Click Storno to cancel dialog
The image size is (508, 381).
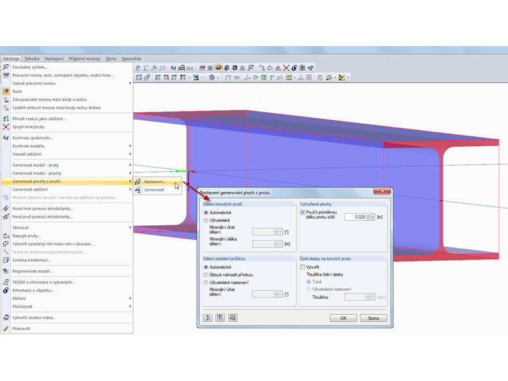pyautogui.click(x=374, y=318)
